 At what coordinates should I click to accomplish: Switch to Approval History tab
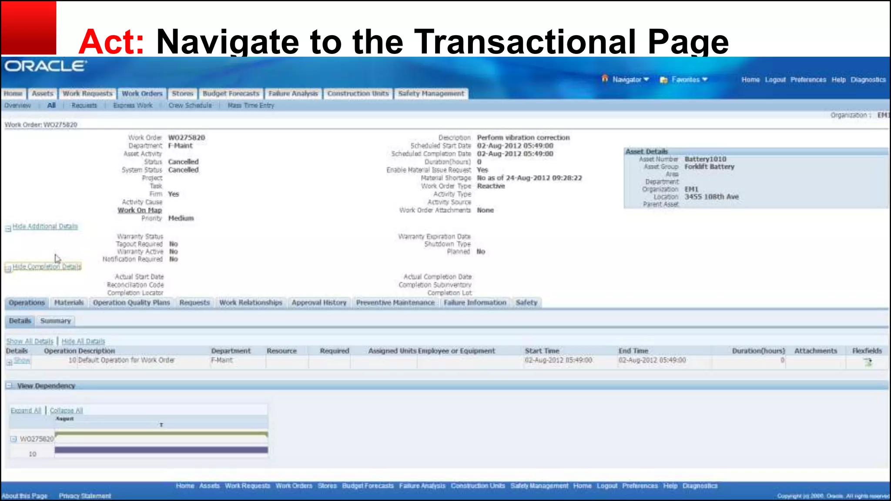pos(319,303)
